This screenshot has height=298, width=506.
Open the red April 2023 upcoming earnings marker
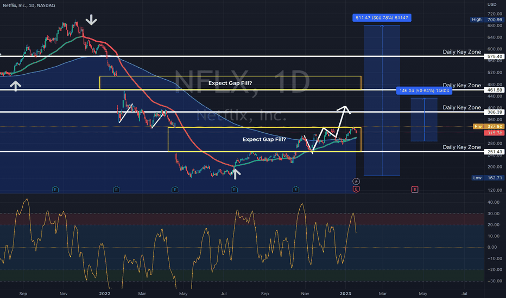415,190
